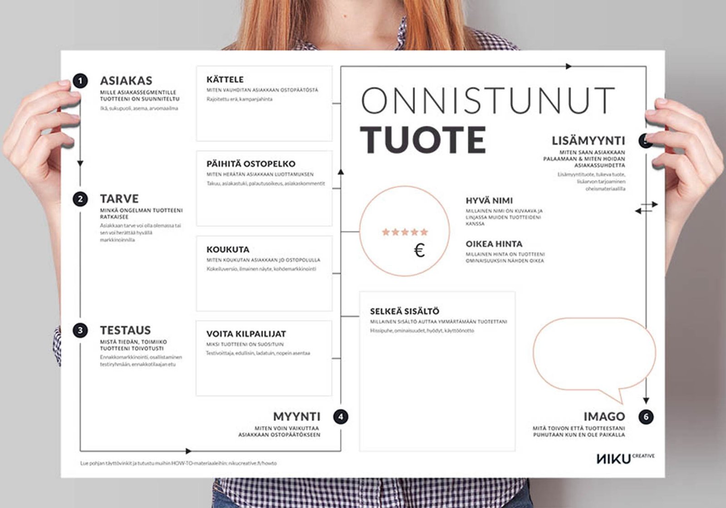Click the text 'Ikä, sukupuoli, asema, arvomaailma'

point(139,108)
